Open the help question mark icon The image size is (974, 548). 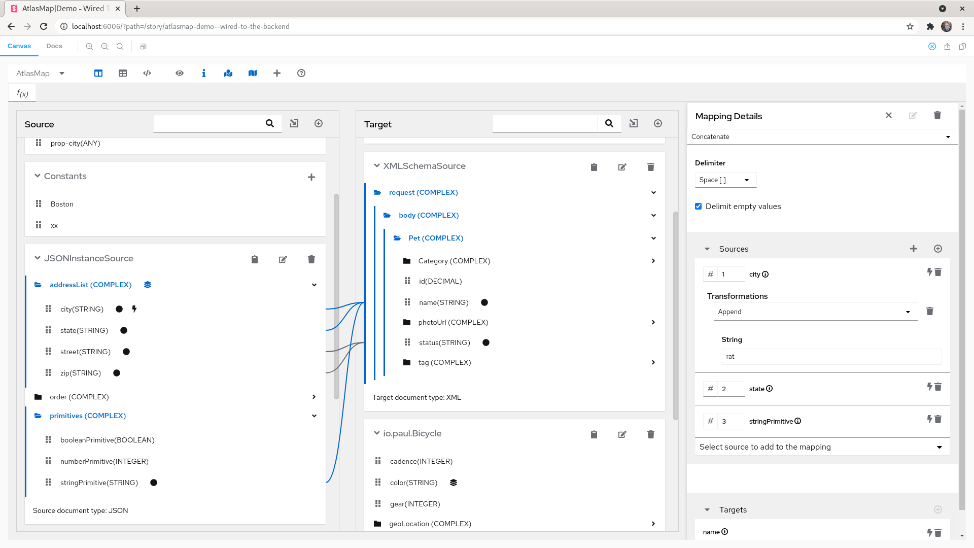301,73
